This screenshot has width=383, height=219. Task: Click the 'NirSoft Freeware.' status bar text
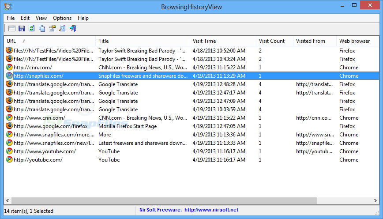[161, 210]
